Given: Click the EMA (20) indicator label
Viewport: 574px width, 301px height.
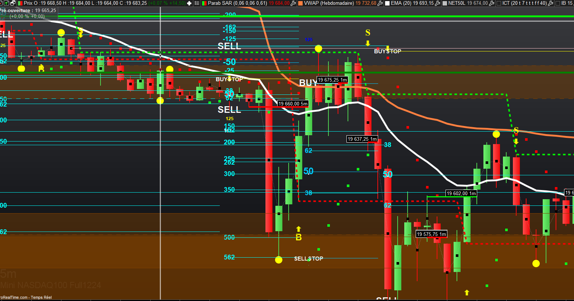Looking at the screenshot, I should pos(401,3).
